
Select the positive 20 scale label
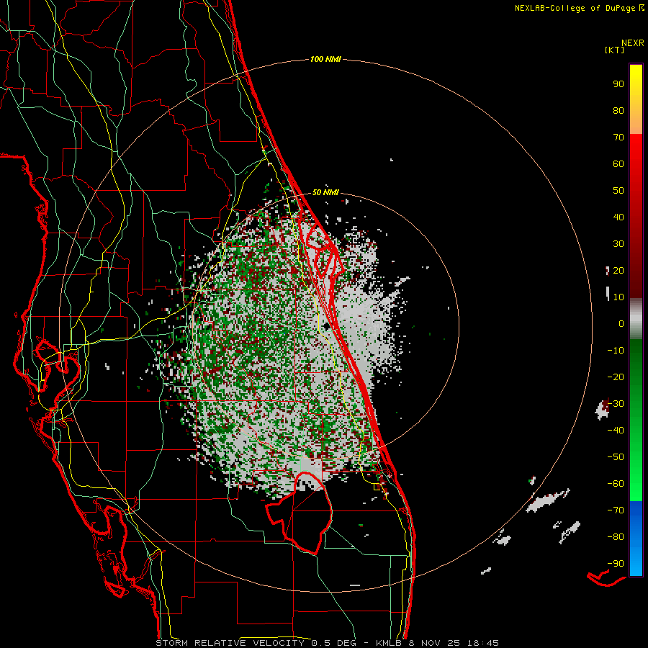(618, 271)
